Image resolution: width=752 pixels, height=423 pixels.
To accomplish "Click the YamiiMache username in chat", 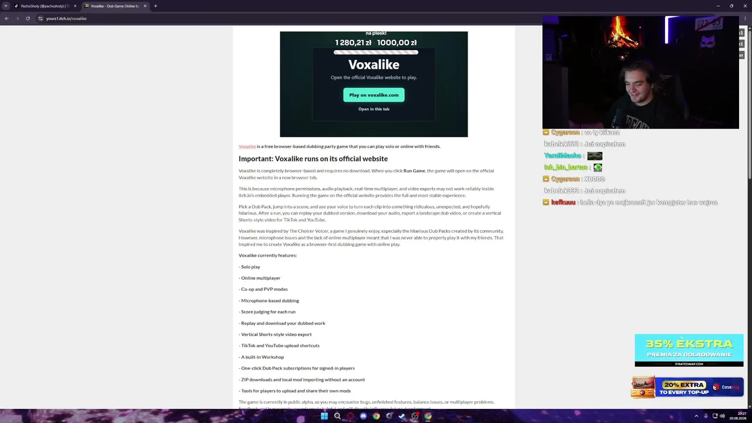I will coord(562,156).
